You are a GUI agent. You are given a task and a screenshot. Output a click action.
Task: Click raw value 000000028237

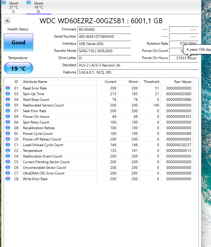tap(179, 145)
